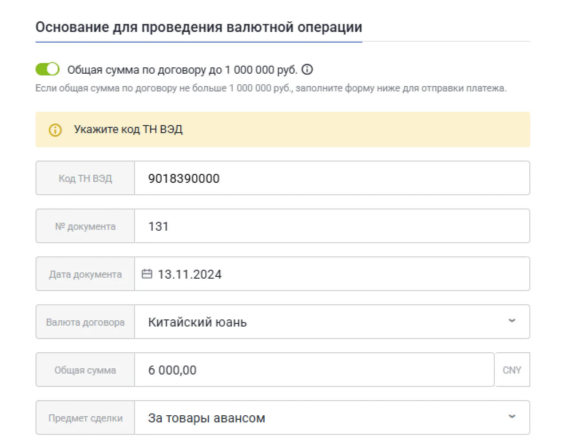Expand the Предмет сделки chevron arrow
Viewport: 572px width, 441px height.
click(x=512, y=417)
